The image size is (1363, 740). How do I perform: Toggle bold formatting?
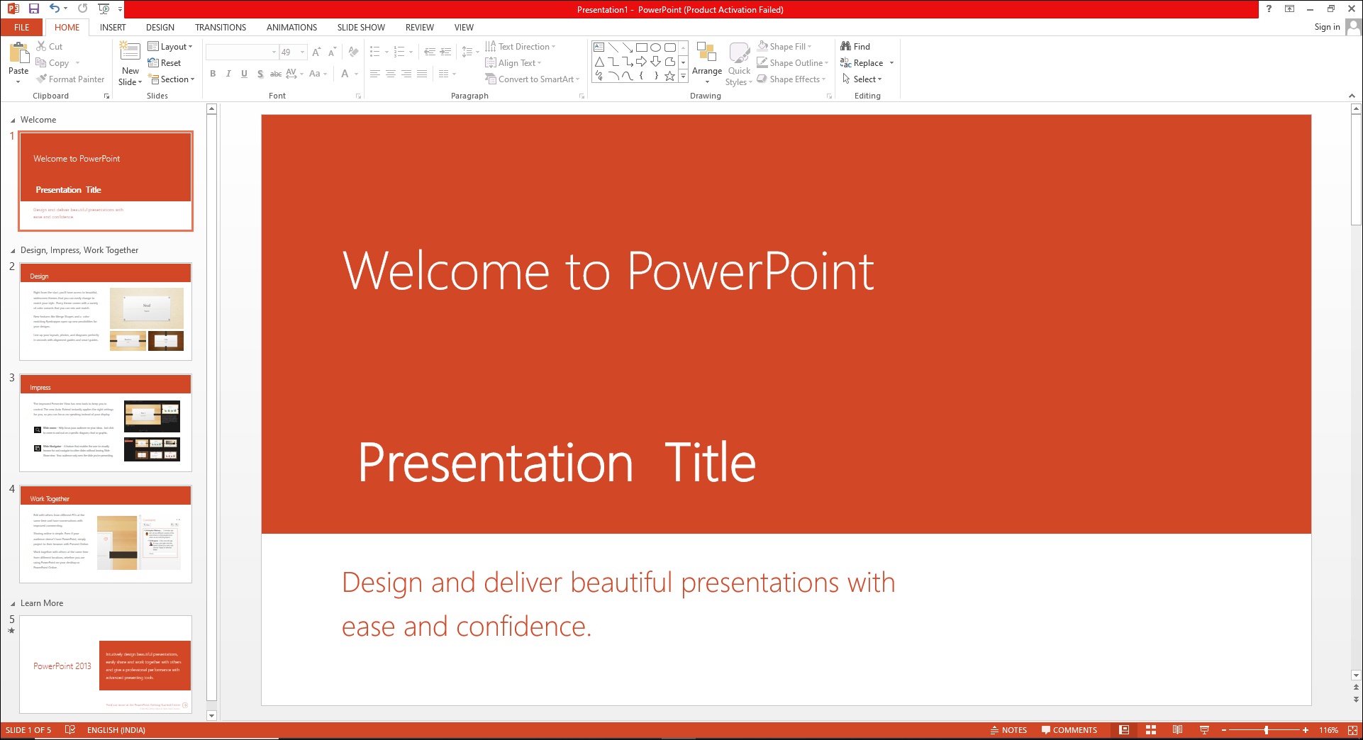point(212,73)
